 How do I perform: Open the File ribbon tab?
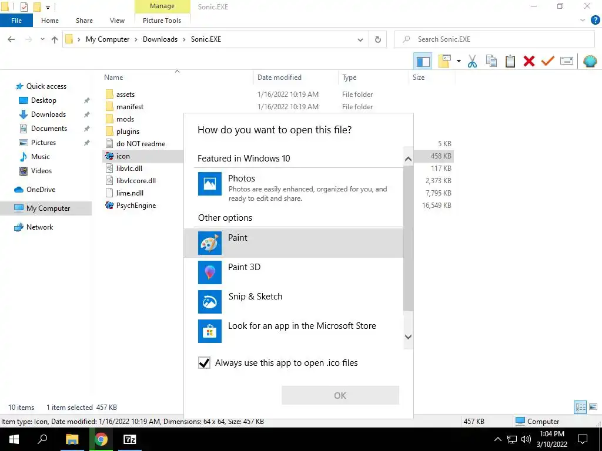pos(16,21)
